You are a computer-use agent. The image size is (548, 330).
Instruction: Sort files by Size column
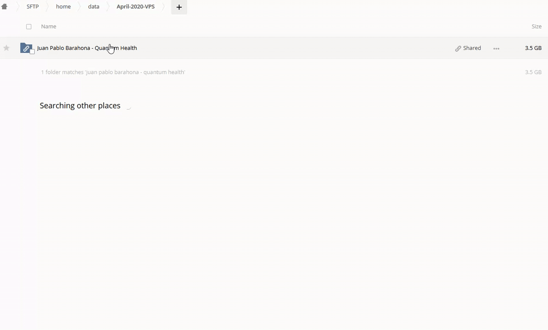pyautogui.click(x=536, y=27)
